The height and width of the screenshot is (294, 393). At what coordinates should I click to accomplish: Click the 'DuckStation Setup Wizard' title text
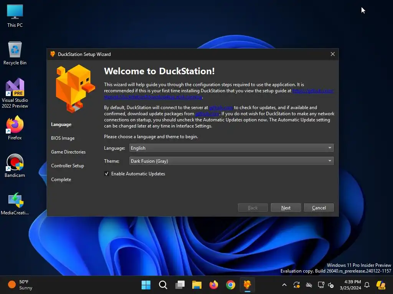(84, 54)
